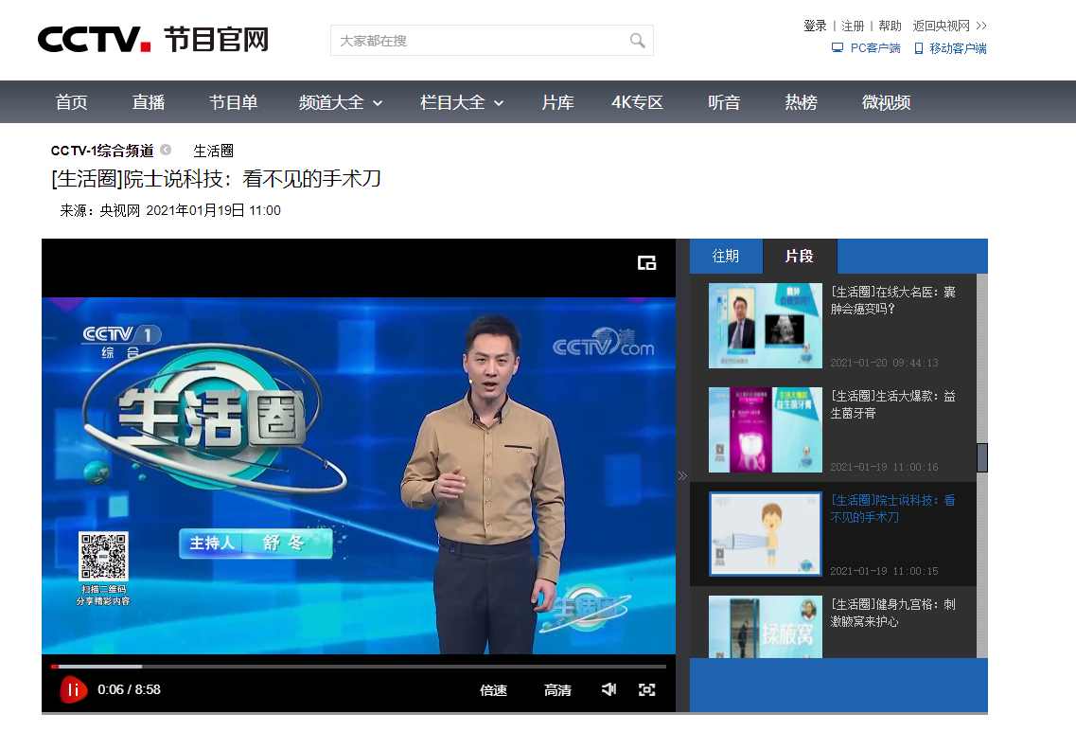Open 听音 in navigation bar

pyautogui.click(x=724, y=102)
